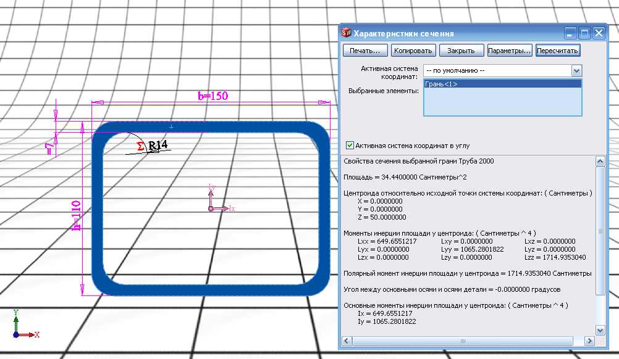Open the Активная система координат dropdown
This screenshot has width=619, height=359.
[x=576, y=70]
